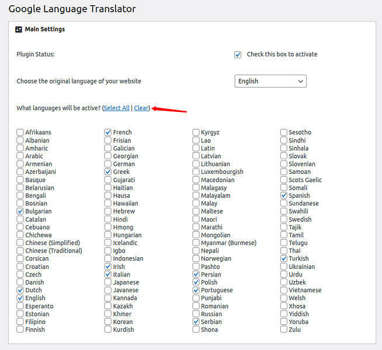382x350 pixels.
Task: Uncheck the Greek checkbox
Action: coord(107,171)
